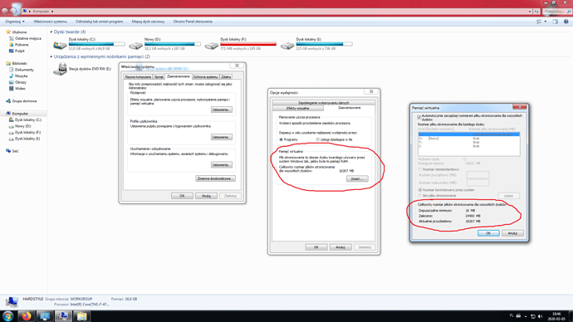573x322 pixels.
Task: Click Anuluj in Opcje wydajności dialog
Action: 340,247
